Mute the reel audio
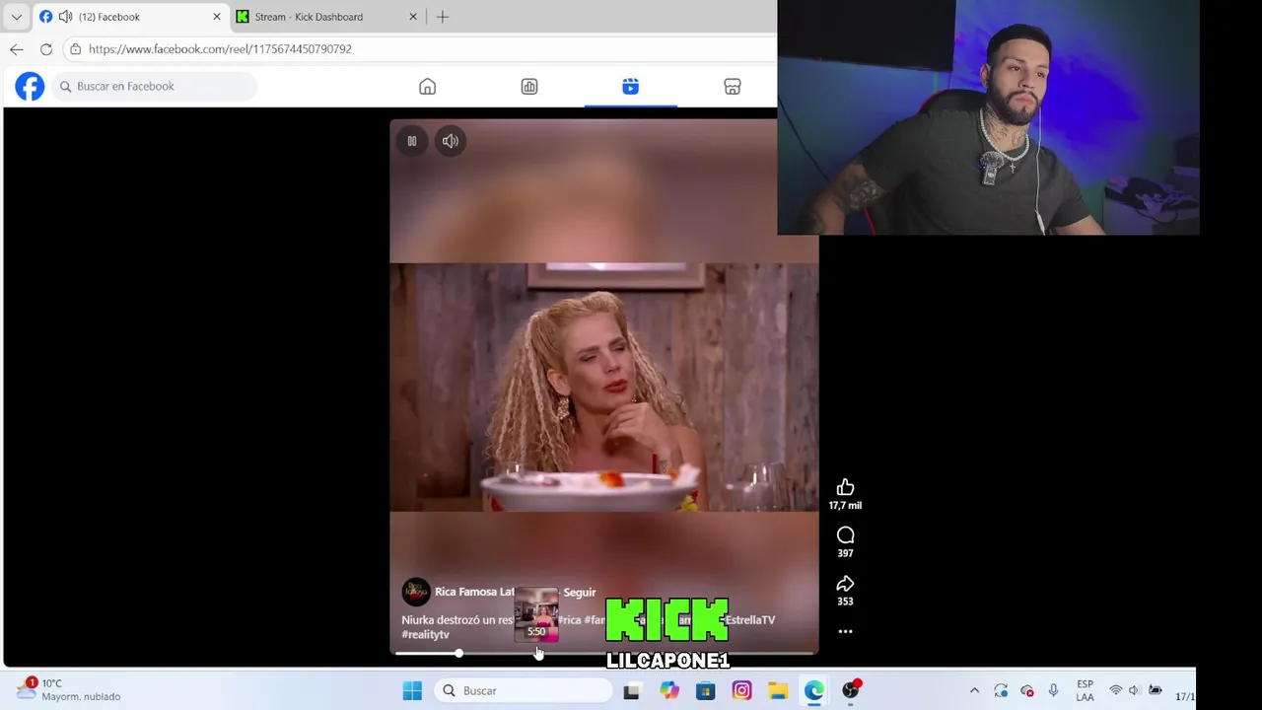Image resolution: width=1262 pixels, height=710 pixels. tap(451, 141)
